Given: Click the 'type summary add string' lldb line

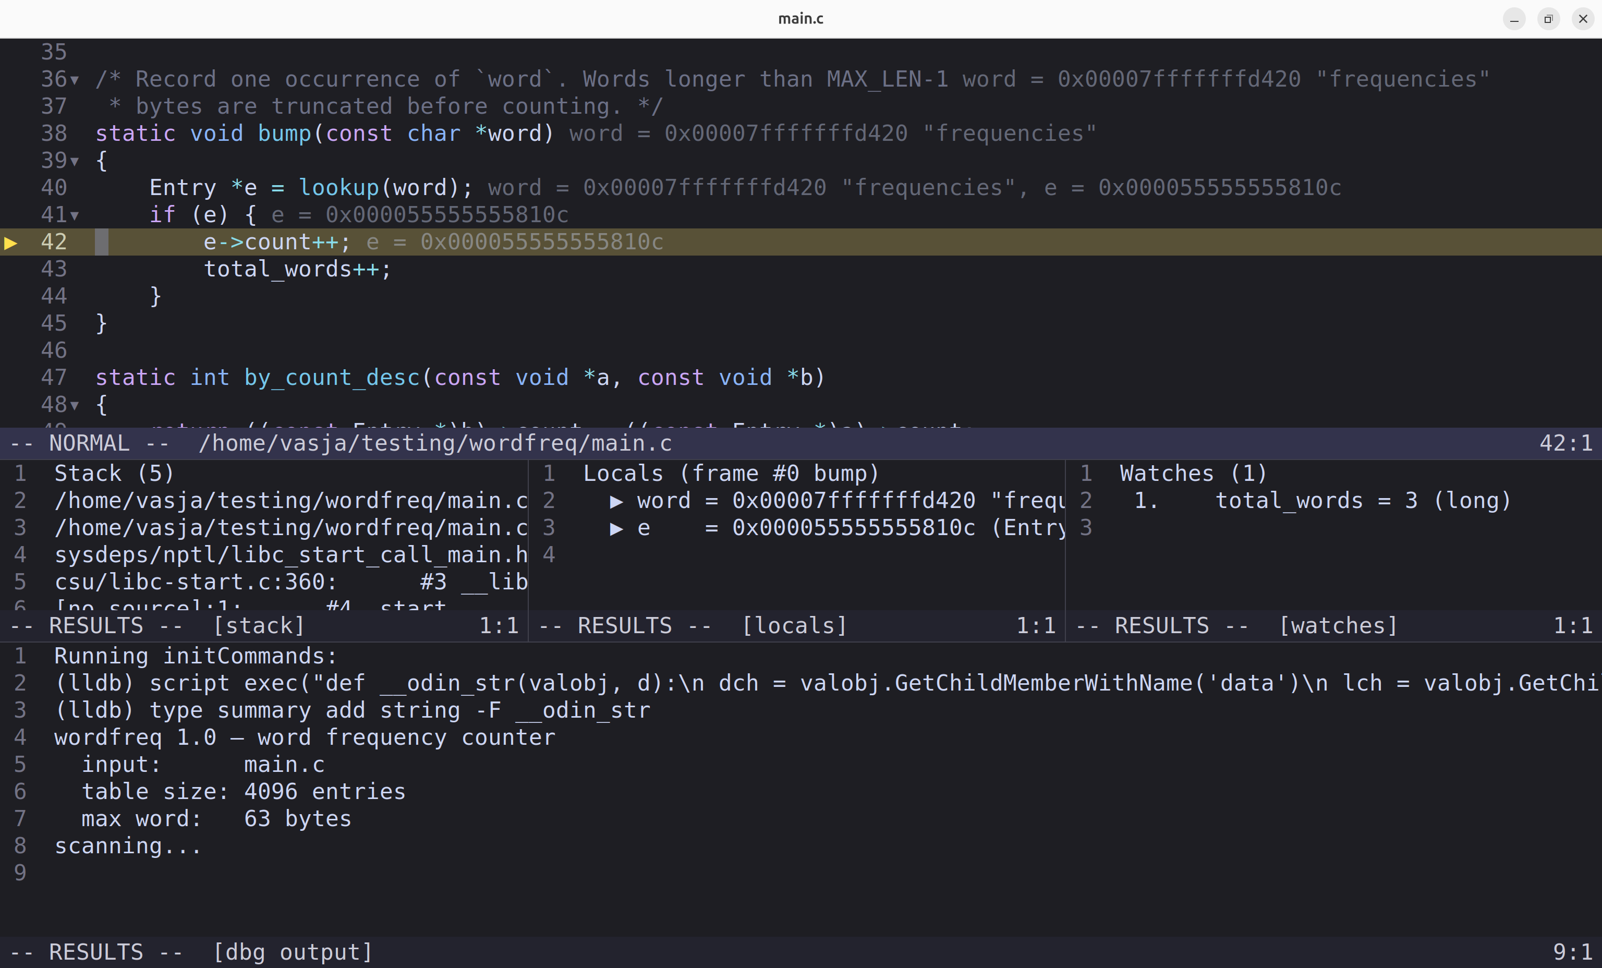Looking at the screenshot, I should (x=353, y=711).
